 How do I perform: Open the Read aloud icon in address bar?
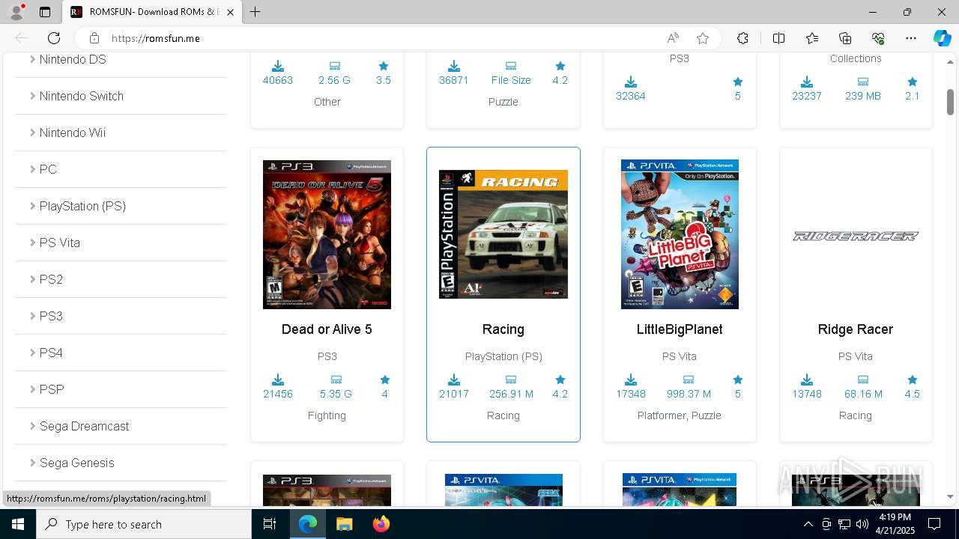673,38
